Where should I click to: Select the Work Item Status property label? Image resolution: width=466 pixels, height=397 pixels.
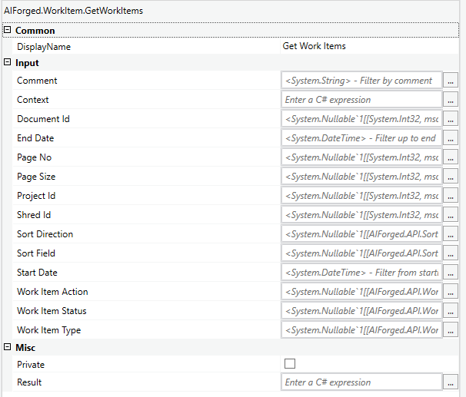click(52, 311)
